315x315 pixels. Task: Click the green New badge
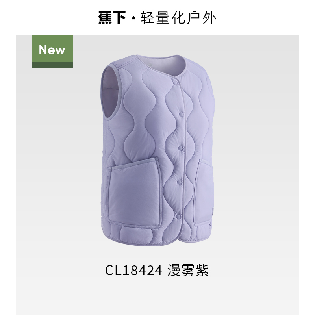tap(52, 52)
